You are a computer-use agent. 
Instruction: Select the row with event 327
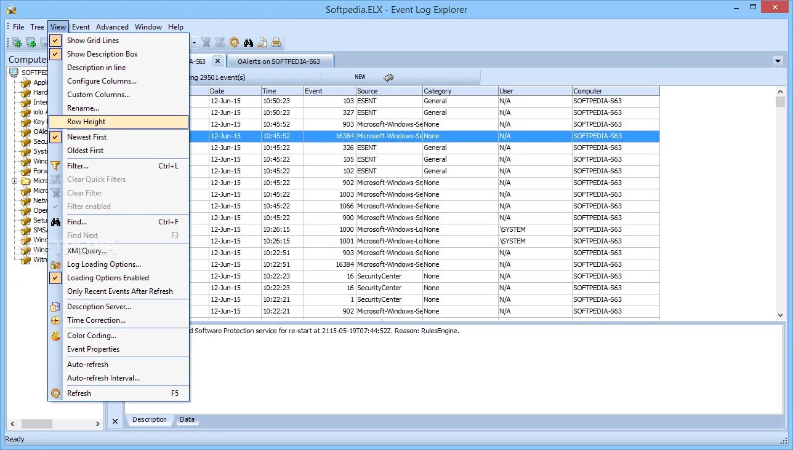(x=424, y=112)
